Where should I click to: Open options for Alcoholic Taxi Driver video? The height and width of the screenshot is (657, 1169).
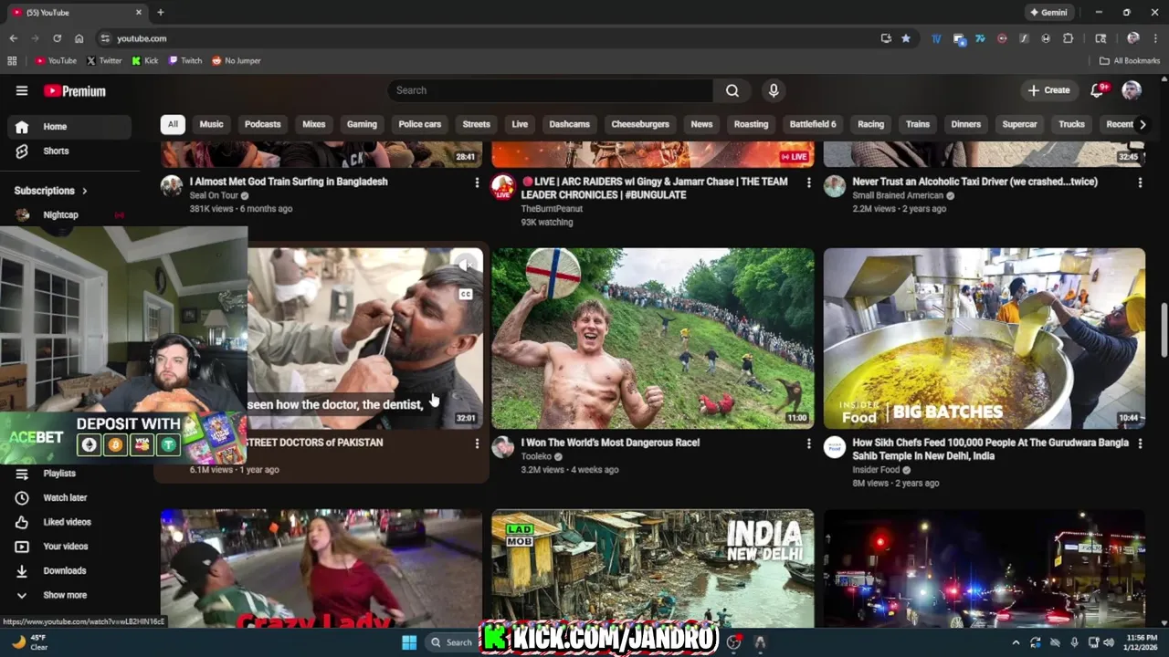[x=1140, y=182]
